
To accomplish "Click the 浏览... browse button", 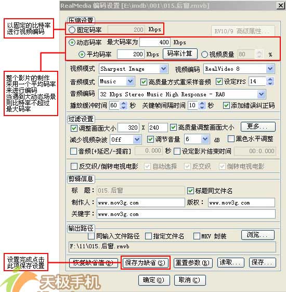I will (258, 235).
